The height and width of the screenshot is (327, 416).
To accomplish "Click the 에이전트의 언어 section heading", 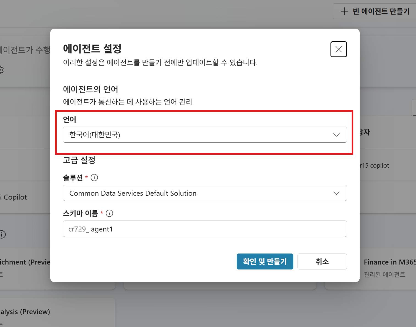I will point(90,89).
